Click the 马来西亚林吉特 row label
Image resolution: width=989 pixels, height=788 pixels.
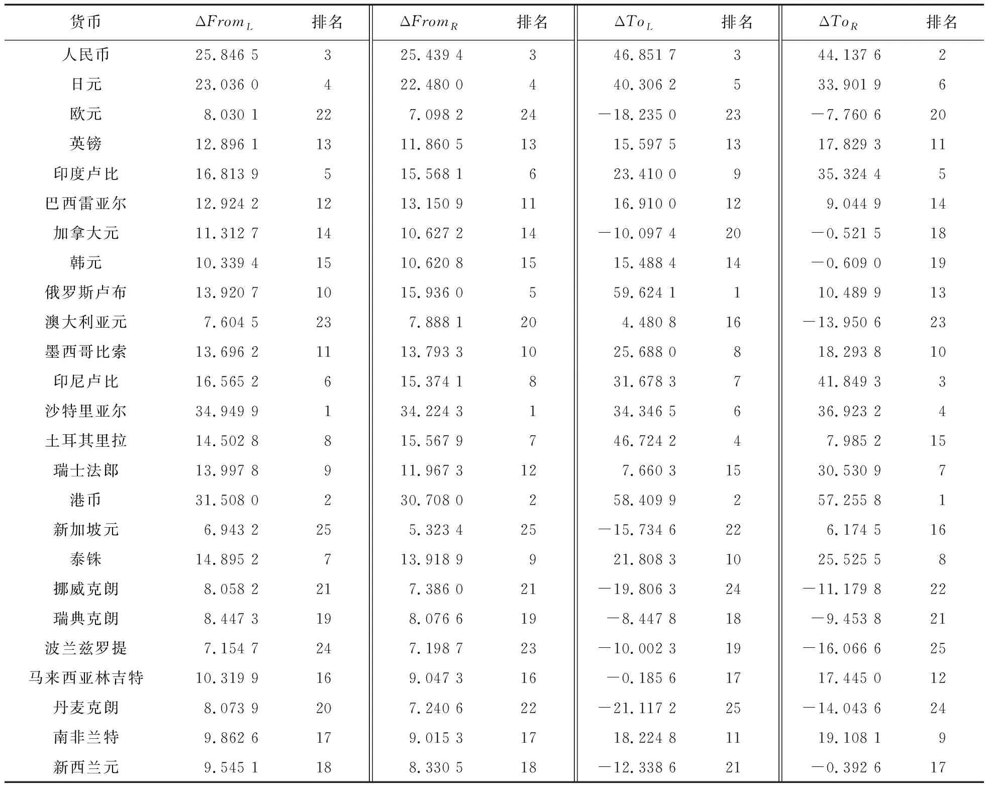[x=86, y=677]
